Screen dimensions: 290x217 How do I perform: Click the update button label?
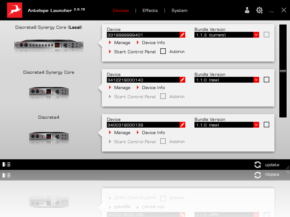[x=272, y=165]
